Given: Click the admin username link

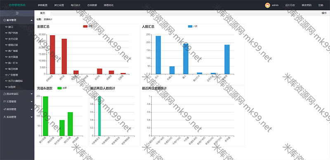Looking at the screenshot, I should [x=275, y=5].
